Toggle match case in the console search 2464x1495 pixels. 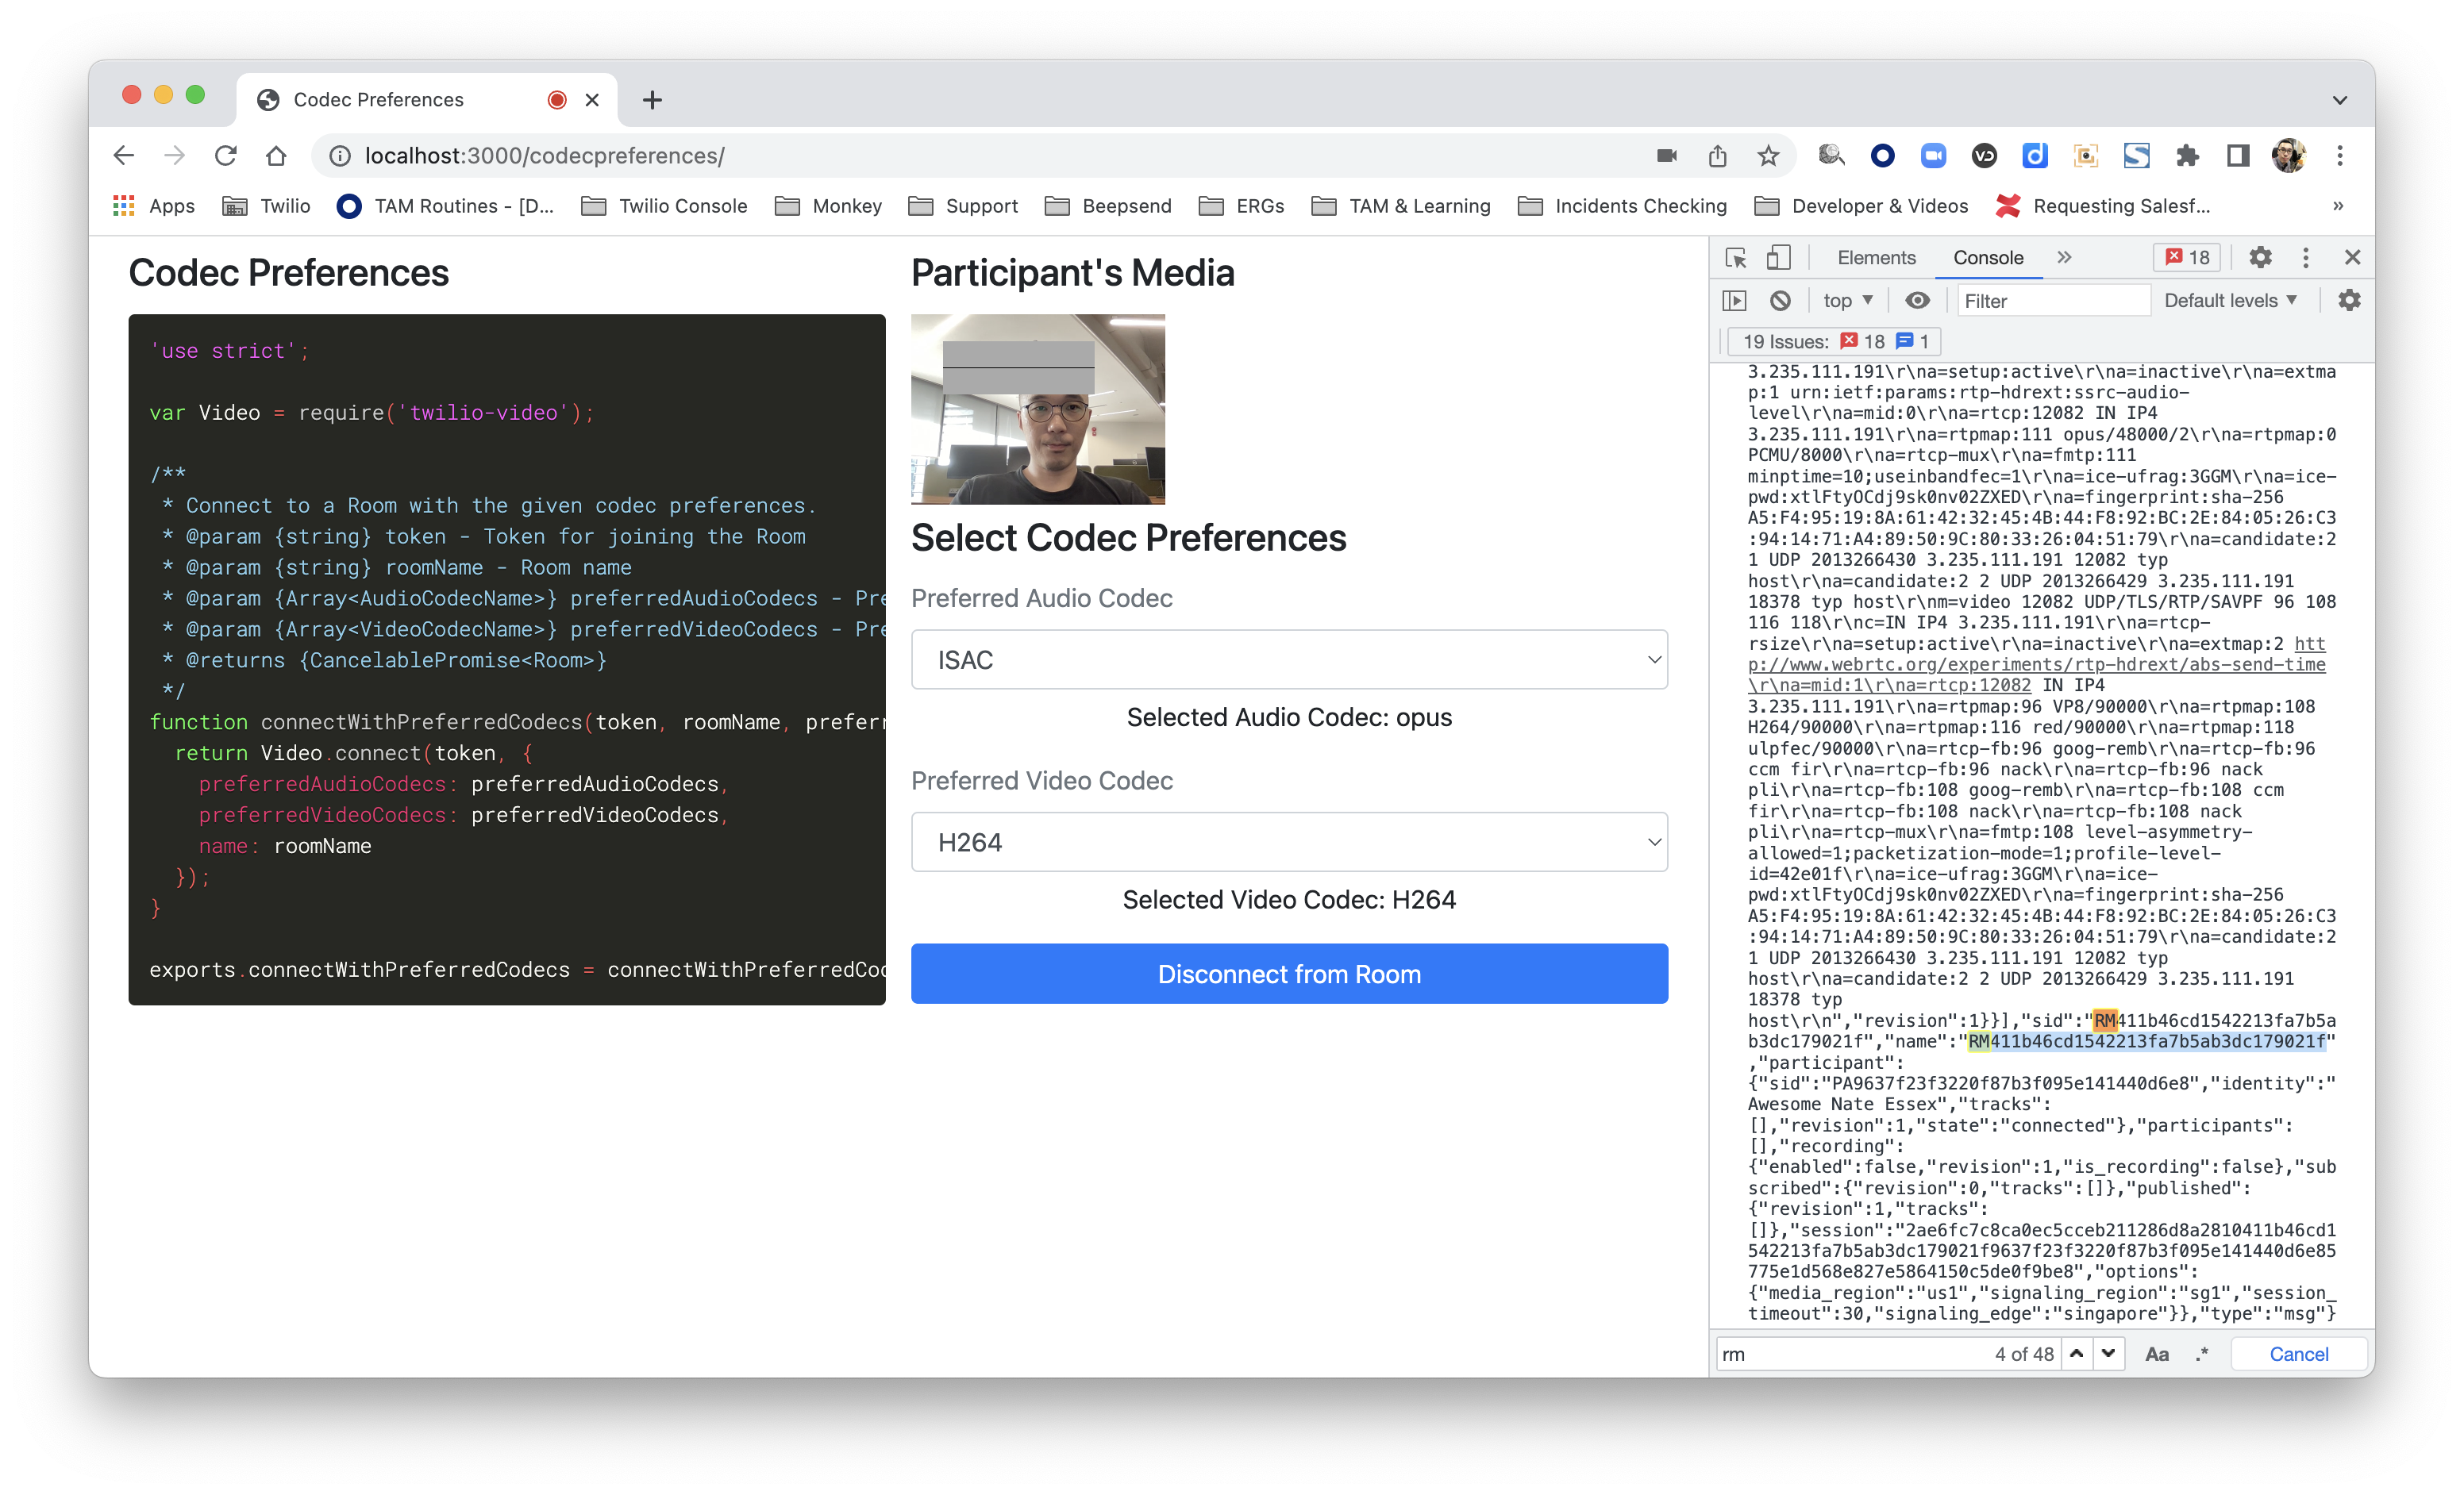click(x=2157, y=1354)
